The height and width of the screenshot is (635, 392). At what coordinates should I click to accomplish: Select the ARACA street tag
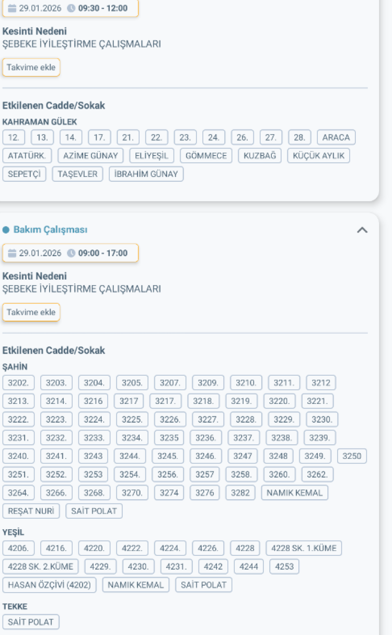(x=336, y=137)
